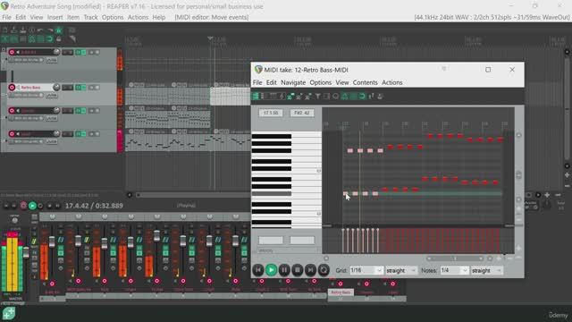The width and height of the screenshot is (572, 322).
Task: Click the undo arrow in main toolbar
Action: 40,30
